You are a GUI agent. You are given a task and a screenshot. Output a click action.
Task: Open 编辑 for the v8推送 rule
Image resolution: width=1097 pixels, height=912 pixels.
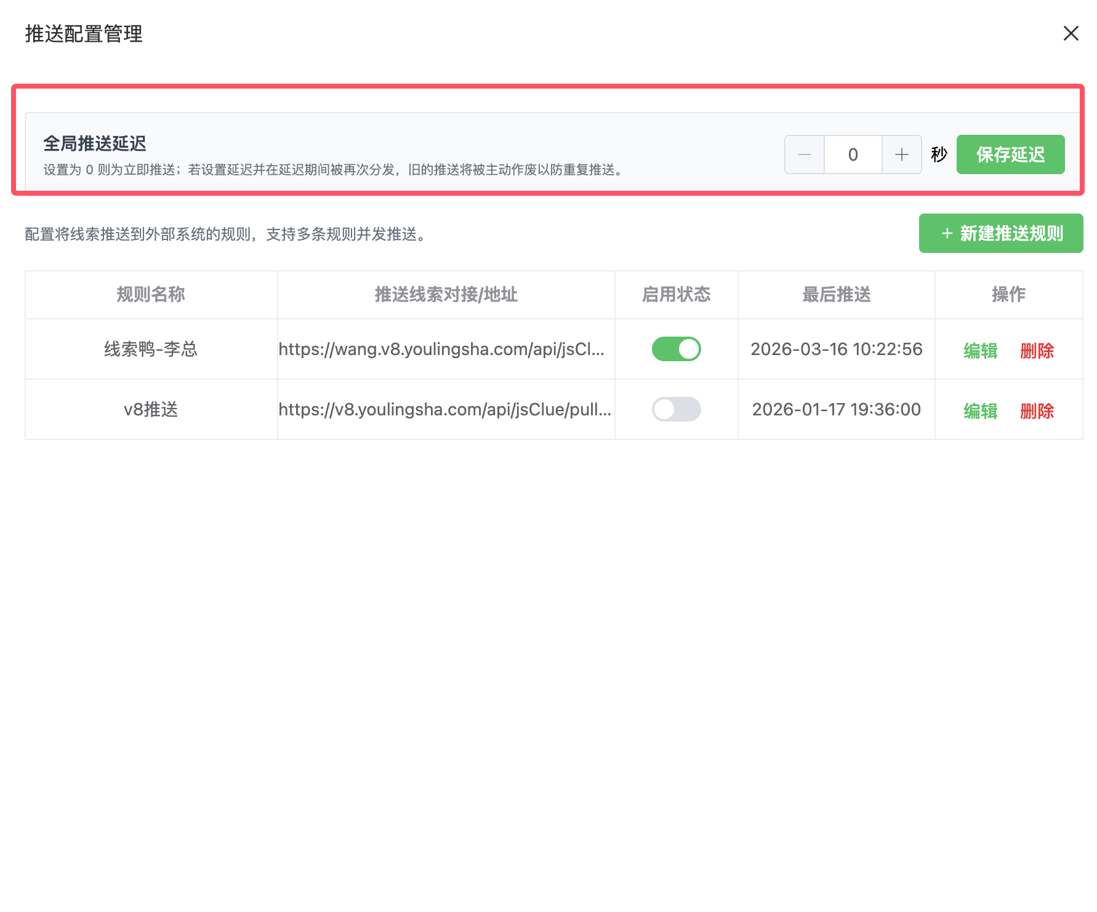pyautogui.click(x=980, y=411)
